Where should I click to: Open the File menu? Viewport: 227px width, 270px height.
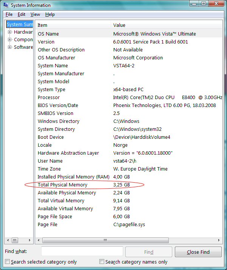9,14
